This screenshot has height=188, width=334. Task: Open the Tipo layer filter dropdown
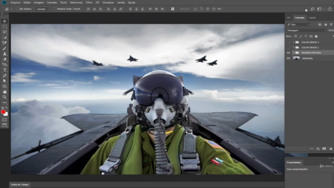[298, 25]
